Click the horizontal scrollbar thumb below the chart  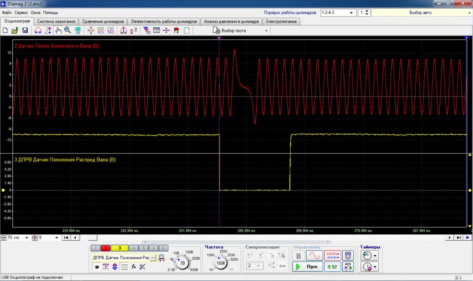pos(92,238)
